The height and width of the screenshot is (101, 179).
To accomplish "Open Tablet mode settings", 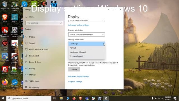I will [x=44, y=81].
